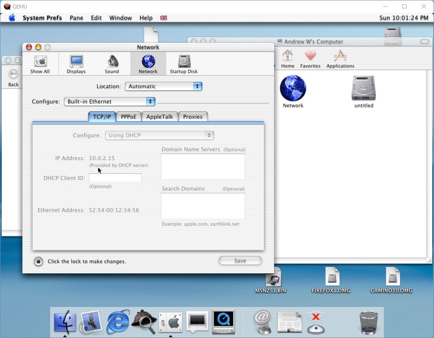This screenshot has height=338, width=434.
Task: Open the Show All preferences icon
Action: [40, 64]
